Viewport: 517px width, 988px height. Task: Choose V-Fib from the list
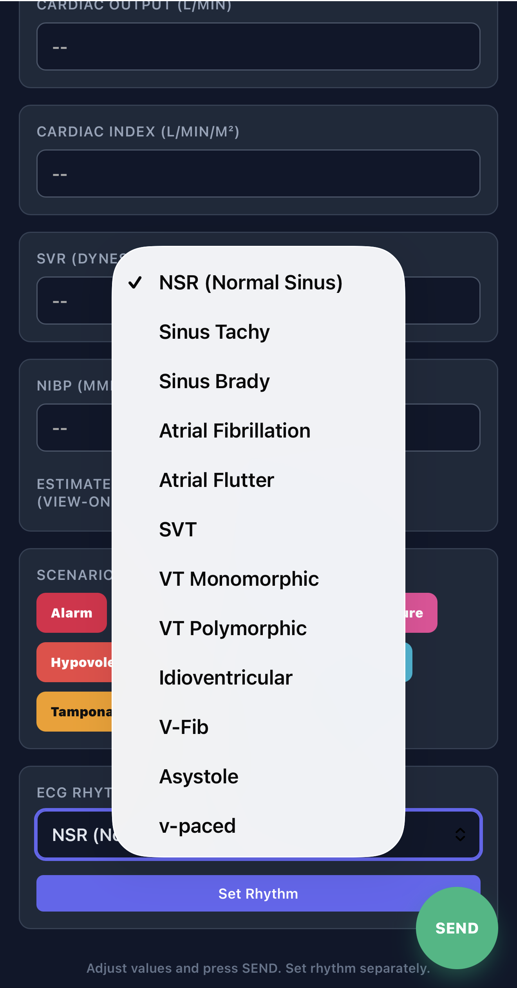pos(184,727)
